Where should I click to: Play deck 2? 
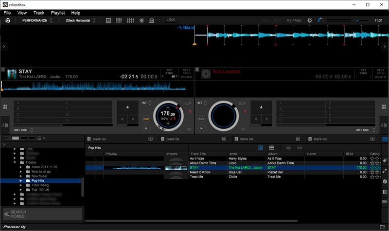(x=201, y=128)
